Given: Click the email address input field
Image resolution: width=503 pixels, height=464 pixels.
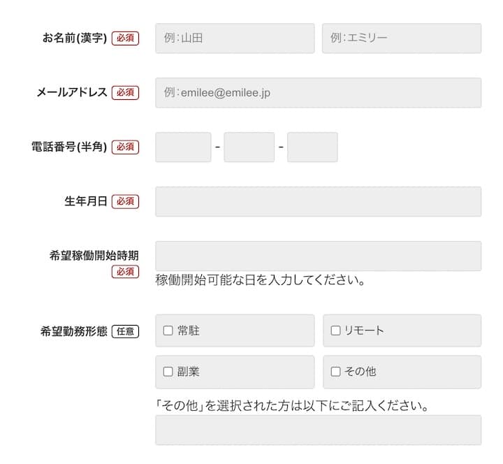Looking at the screenshot, I should [318, 93].
